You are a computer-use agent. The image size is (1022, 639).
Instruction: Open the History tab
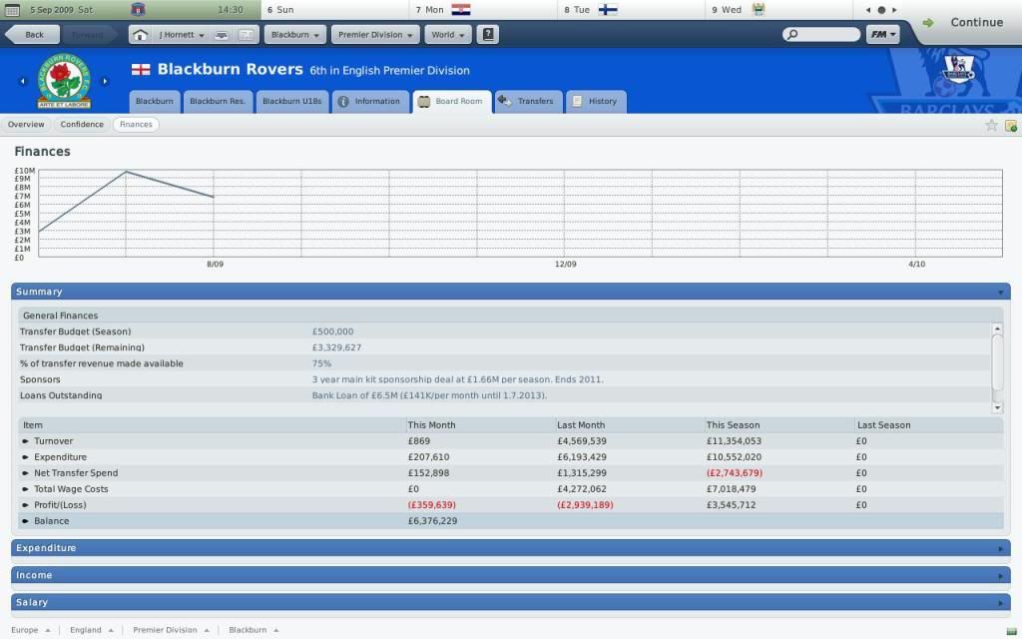coord(596,102)
